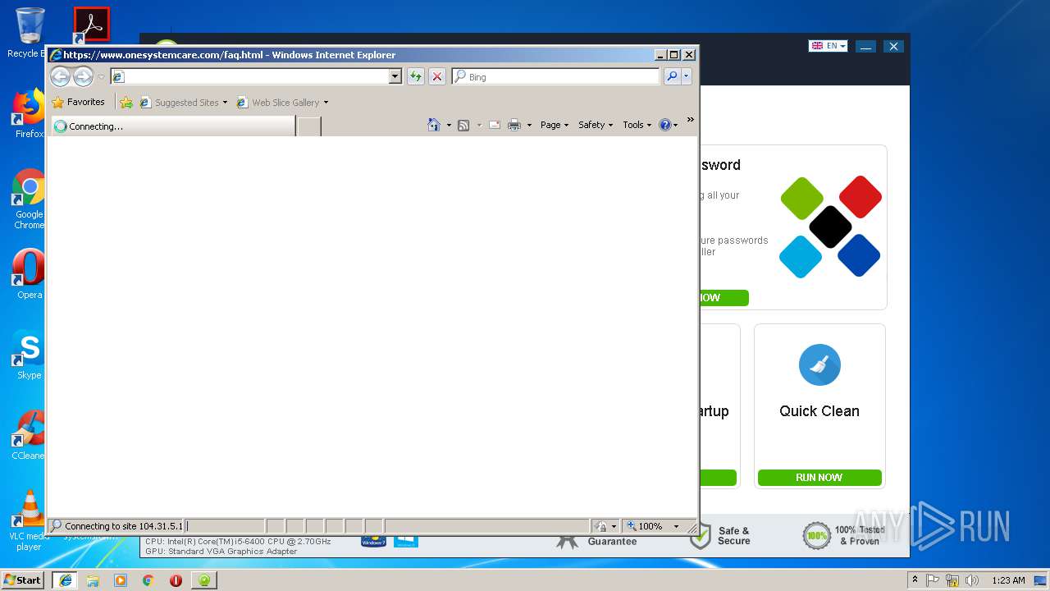This screenshot has width=1050, height=591.
Task: Open Suggested Sites favorites link
Action: click(x=183, y=103)
